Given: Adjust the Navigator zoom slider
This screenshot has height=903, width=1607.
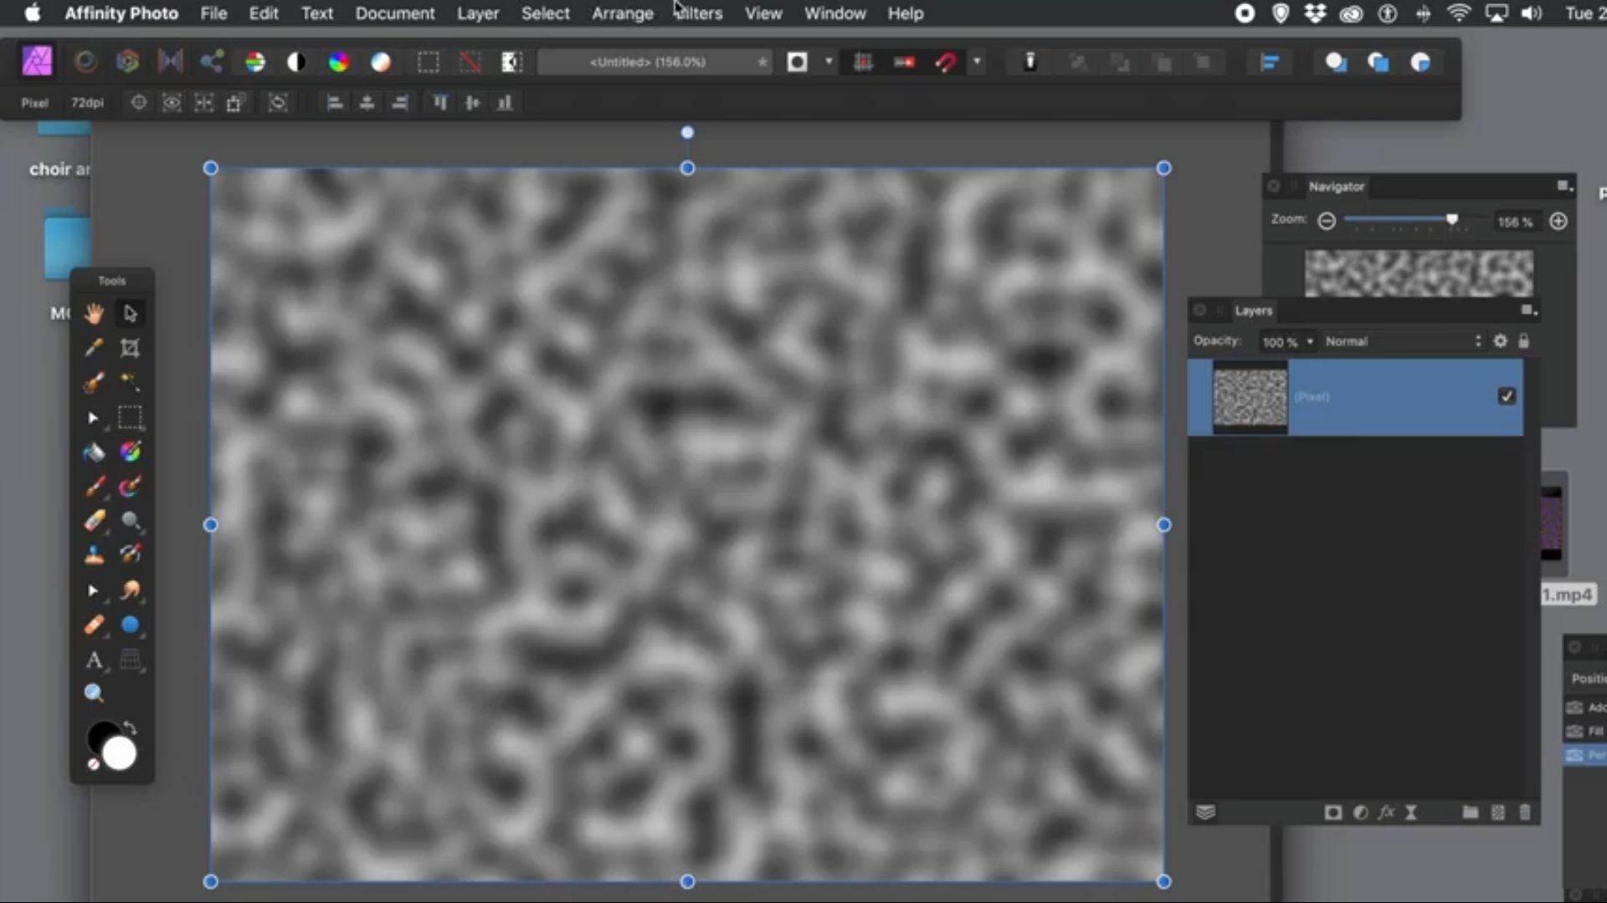Looking at the screenshot, I should (x=1452, y=219).
